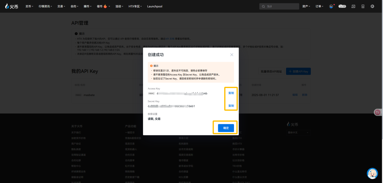
Task: Open 充值&提现状态 footer link
Action: (133, 138)
